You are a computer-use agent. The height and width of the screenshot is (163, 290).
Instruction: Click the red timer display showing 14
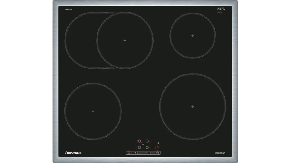coord(157,147)
